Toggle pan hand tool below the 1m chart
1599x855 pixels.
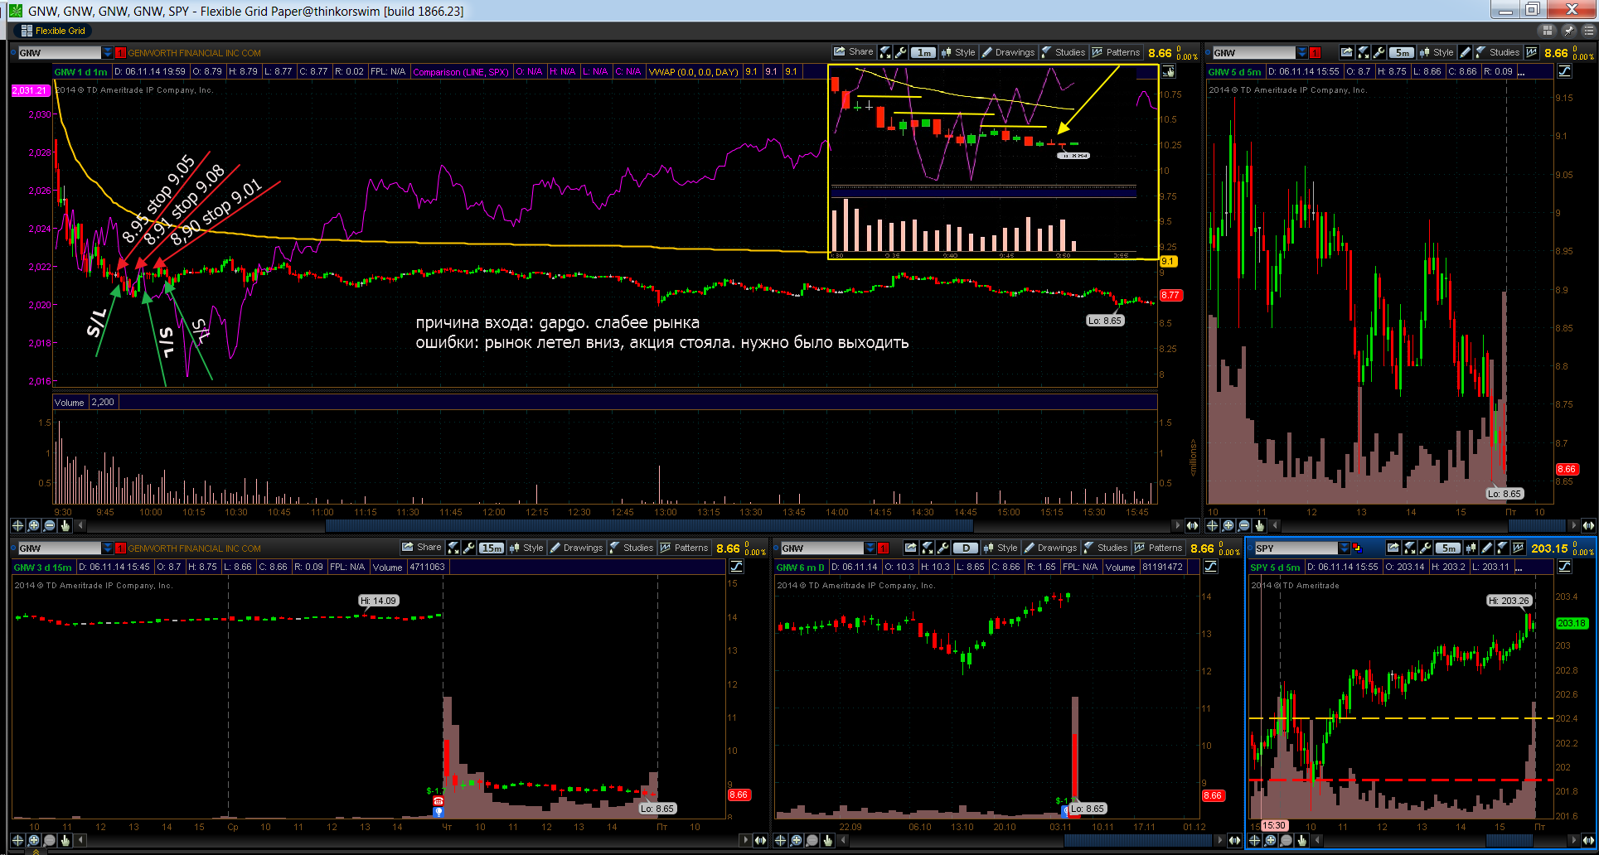point(65,525)
